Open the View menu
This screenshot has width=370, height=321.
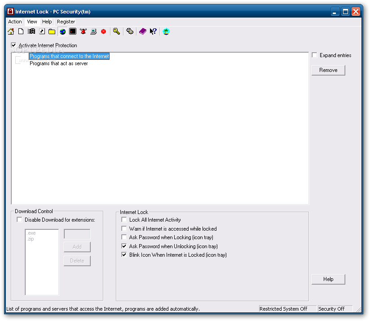click(32, 22)
